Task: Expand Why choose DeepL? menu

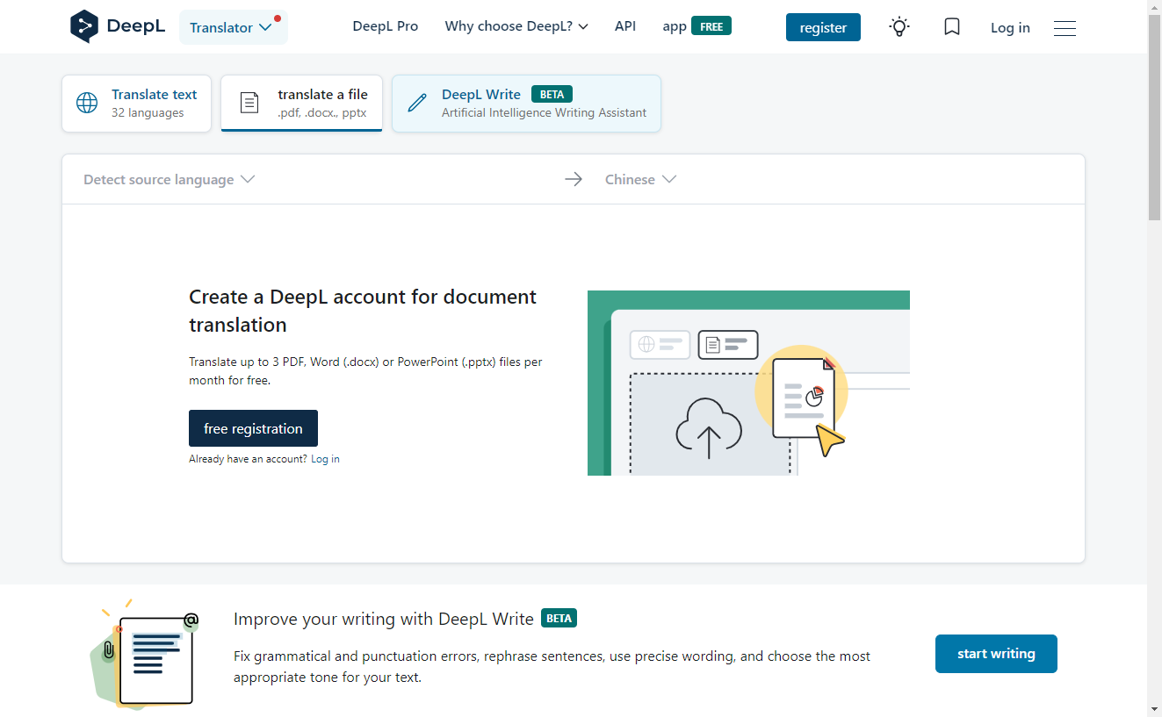Action: (516, 26)
